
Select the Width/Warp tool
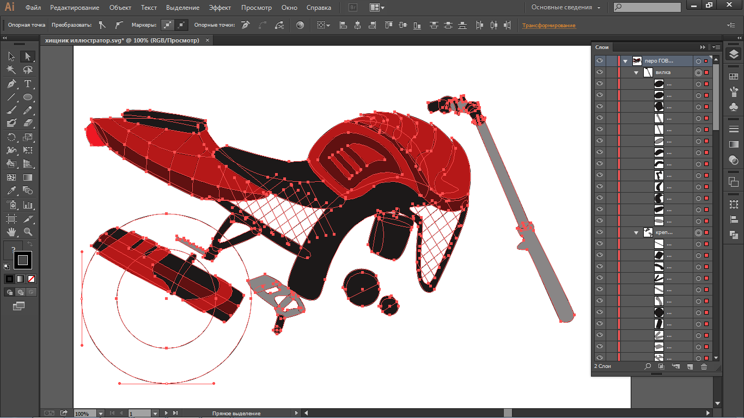[x=11, y=150]
